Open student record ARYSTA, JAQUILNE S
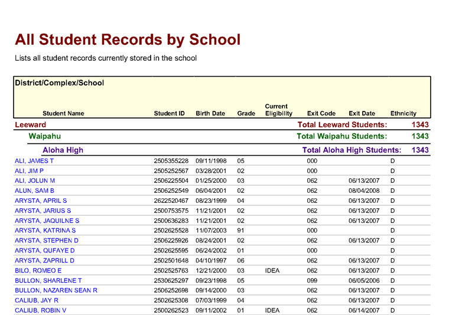Image resolution: width=472 pixels, height=315 pixels. 47,221
